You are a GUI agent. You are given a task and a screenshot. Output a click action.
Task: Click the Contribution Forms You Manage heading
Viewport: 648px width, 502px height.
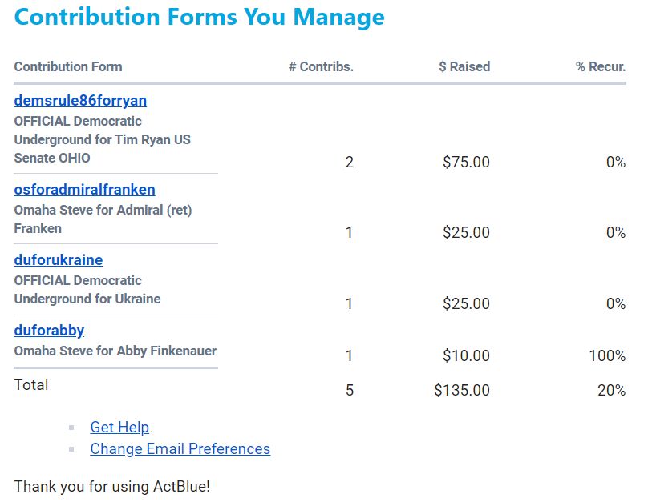click(x=199, y=17)
